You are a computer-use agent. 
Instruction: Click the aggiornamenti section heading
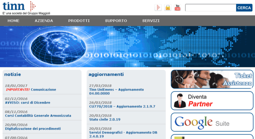coord(106,75)
